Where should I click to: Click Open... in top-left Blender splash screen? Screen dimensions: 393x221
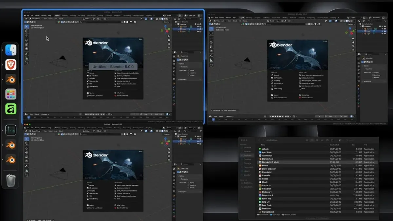point(91,93)
